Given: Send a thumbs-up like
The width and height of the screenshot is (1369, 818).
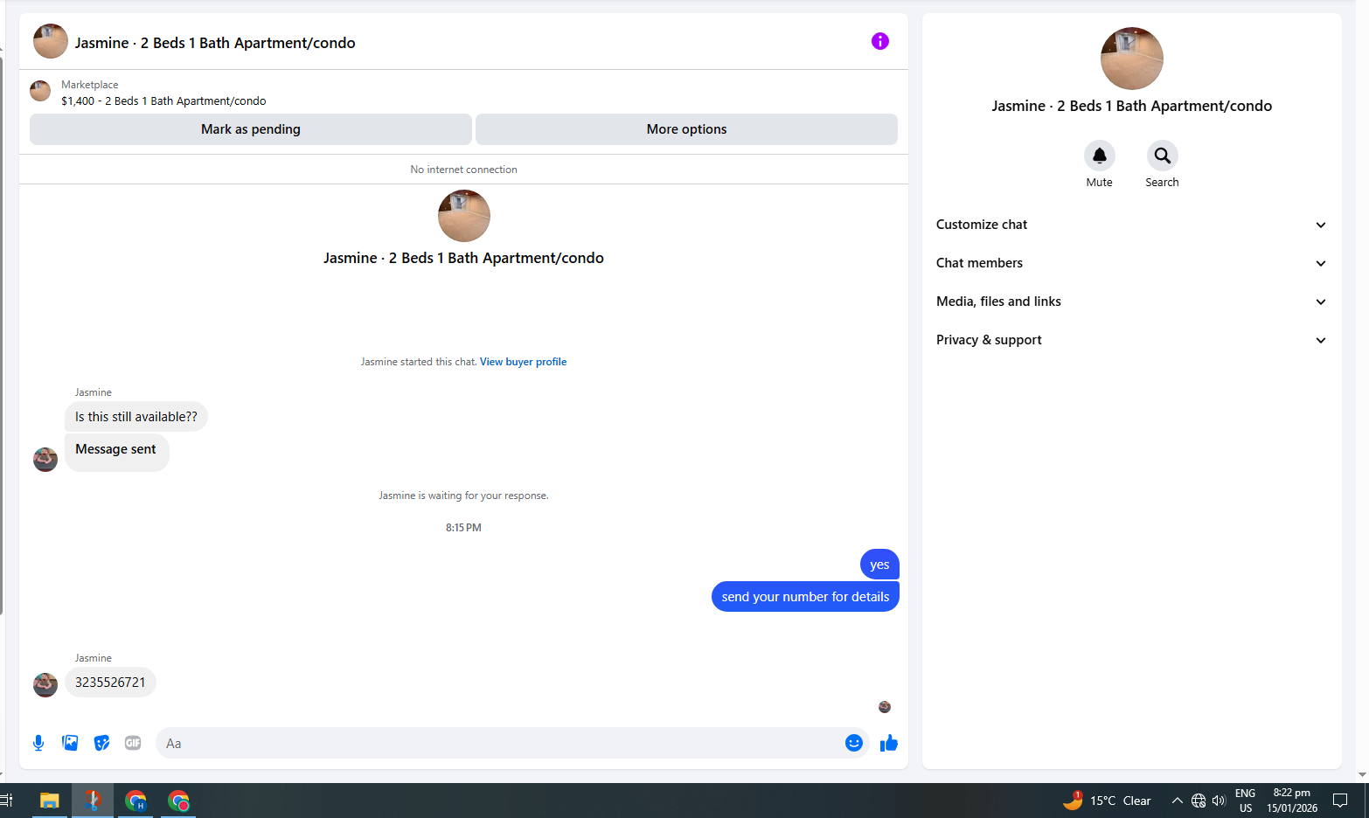Looking at the screenshot, I should click(889, 743).
